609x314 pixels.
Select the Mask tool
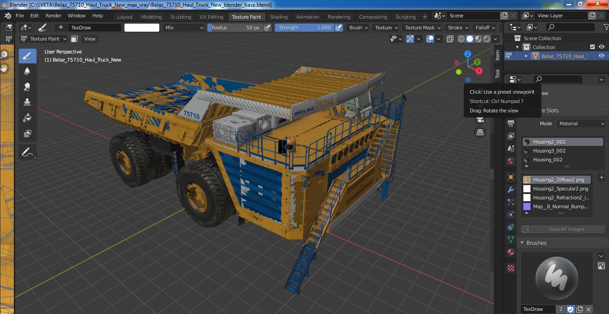click(27, 133)
